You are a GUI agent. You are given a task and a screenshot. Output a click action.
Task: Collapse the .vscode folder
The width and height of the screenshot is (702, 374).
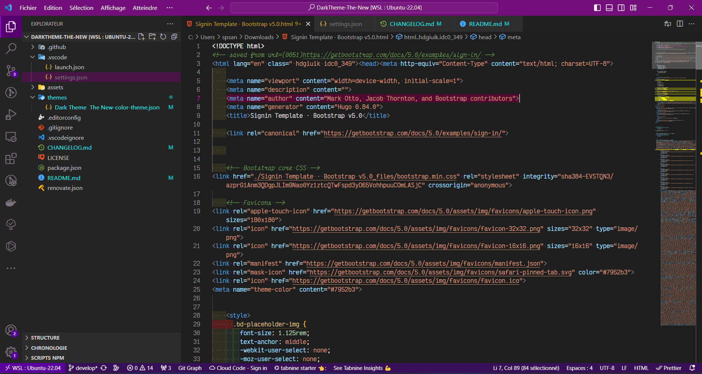click(x=101, y=57)
